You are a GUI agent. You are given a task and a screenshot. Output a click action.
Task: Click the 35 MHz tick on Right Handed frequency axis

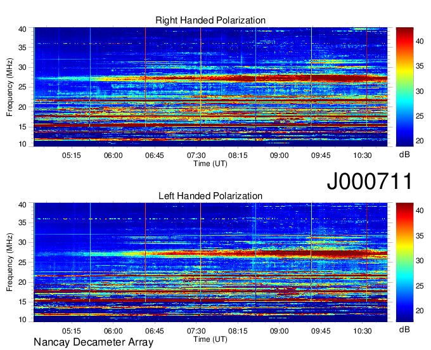(x=22, y=48)
